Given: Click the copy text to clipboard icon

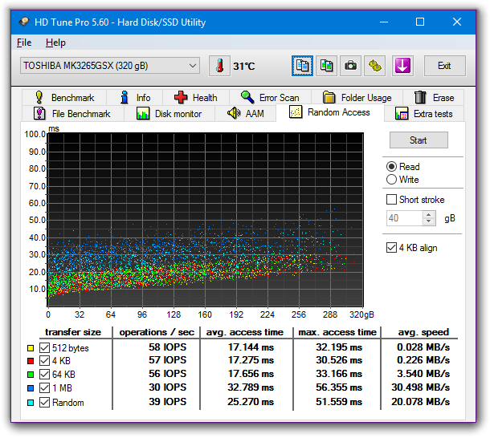Looking at the screenshot, I should point(303,66).
